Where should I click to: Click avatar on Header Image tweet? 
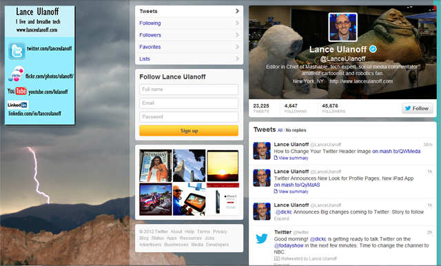click(x=262, y=151)
